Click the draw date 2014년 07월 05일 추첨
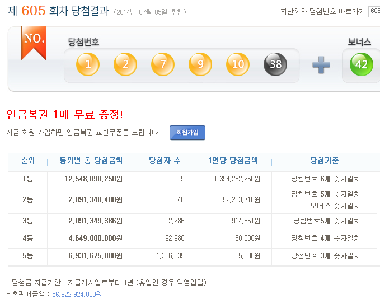This screenshot has height=303, width=380. [150, 12]
